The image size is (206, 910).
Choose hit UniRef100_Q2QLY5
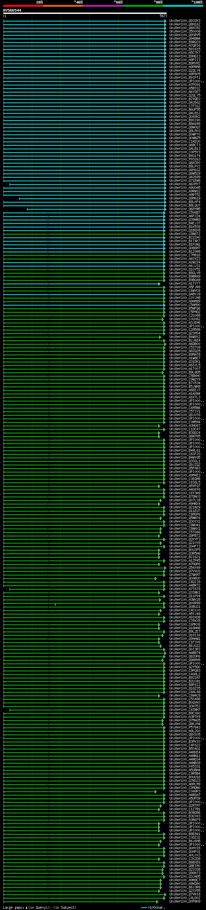tap(185, 95)
